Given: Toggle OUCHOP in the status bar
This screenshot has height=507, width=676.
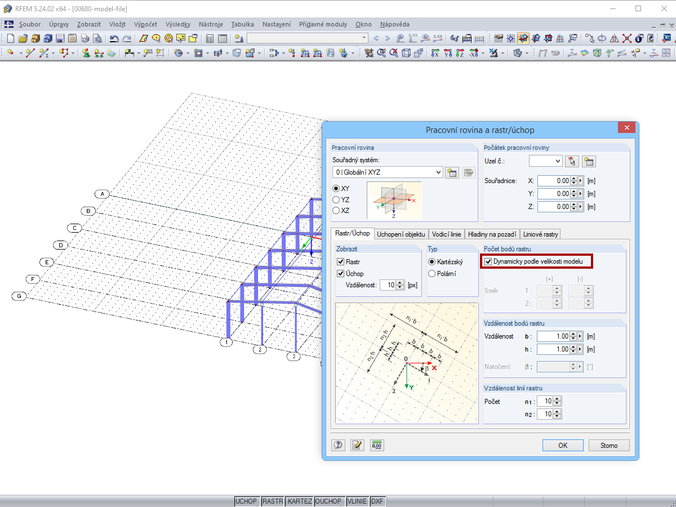Looking at the screenshot, I should [x=328, y=501].
